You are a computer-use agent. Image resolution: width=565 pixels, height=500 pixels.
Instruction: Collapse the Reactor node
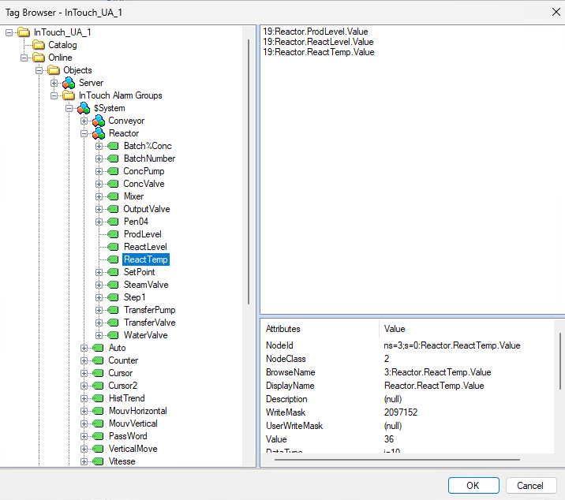pyautogui.click(x=84, y=133)
